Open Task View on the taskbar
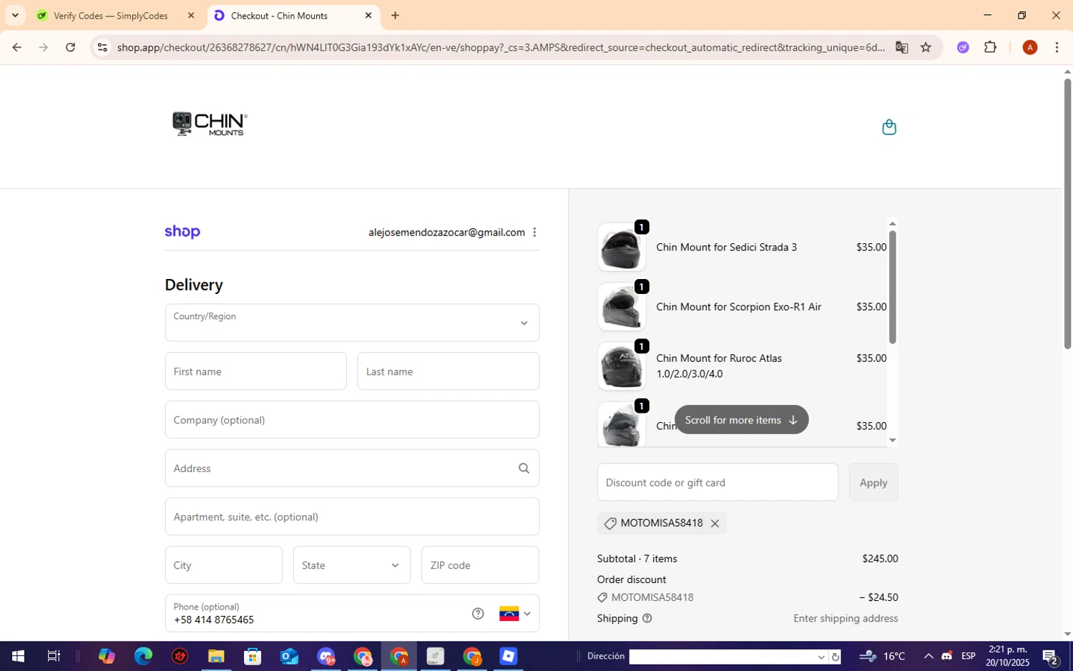This screenshot has width=1073, height=671. pos(54,656)
